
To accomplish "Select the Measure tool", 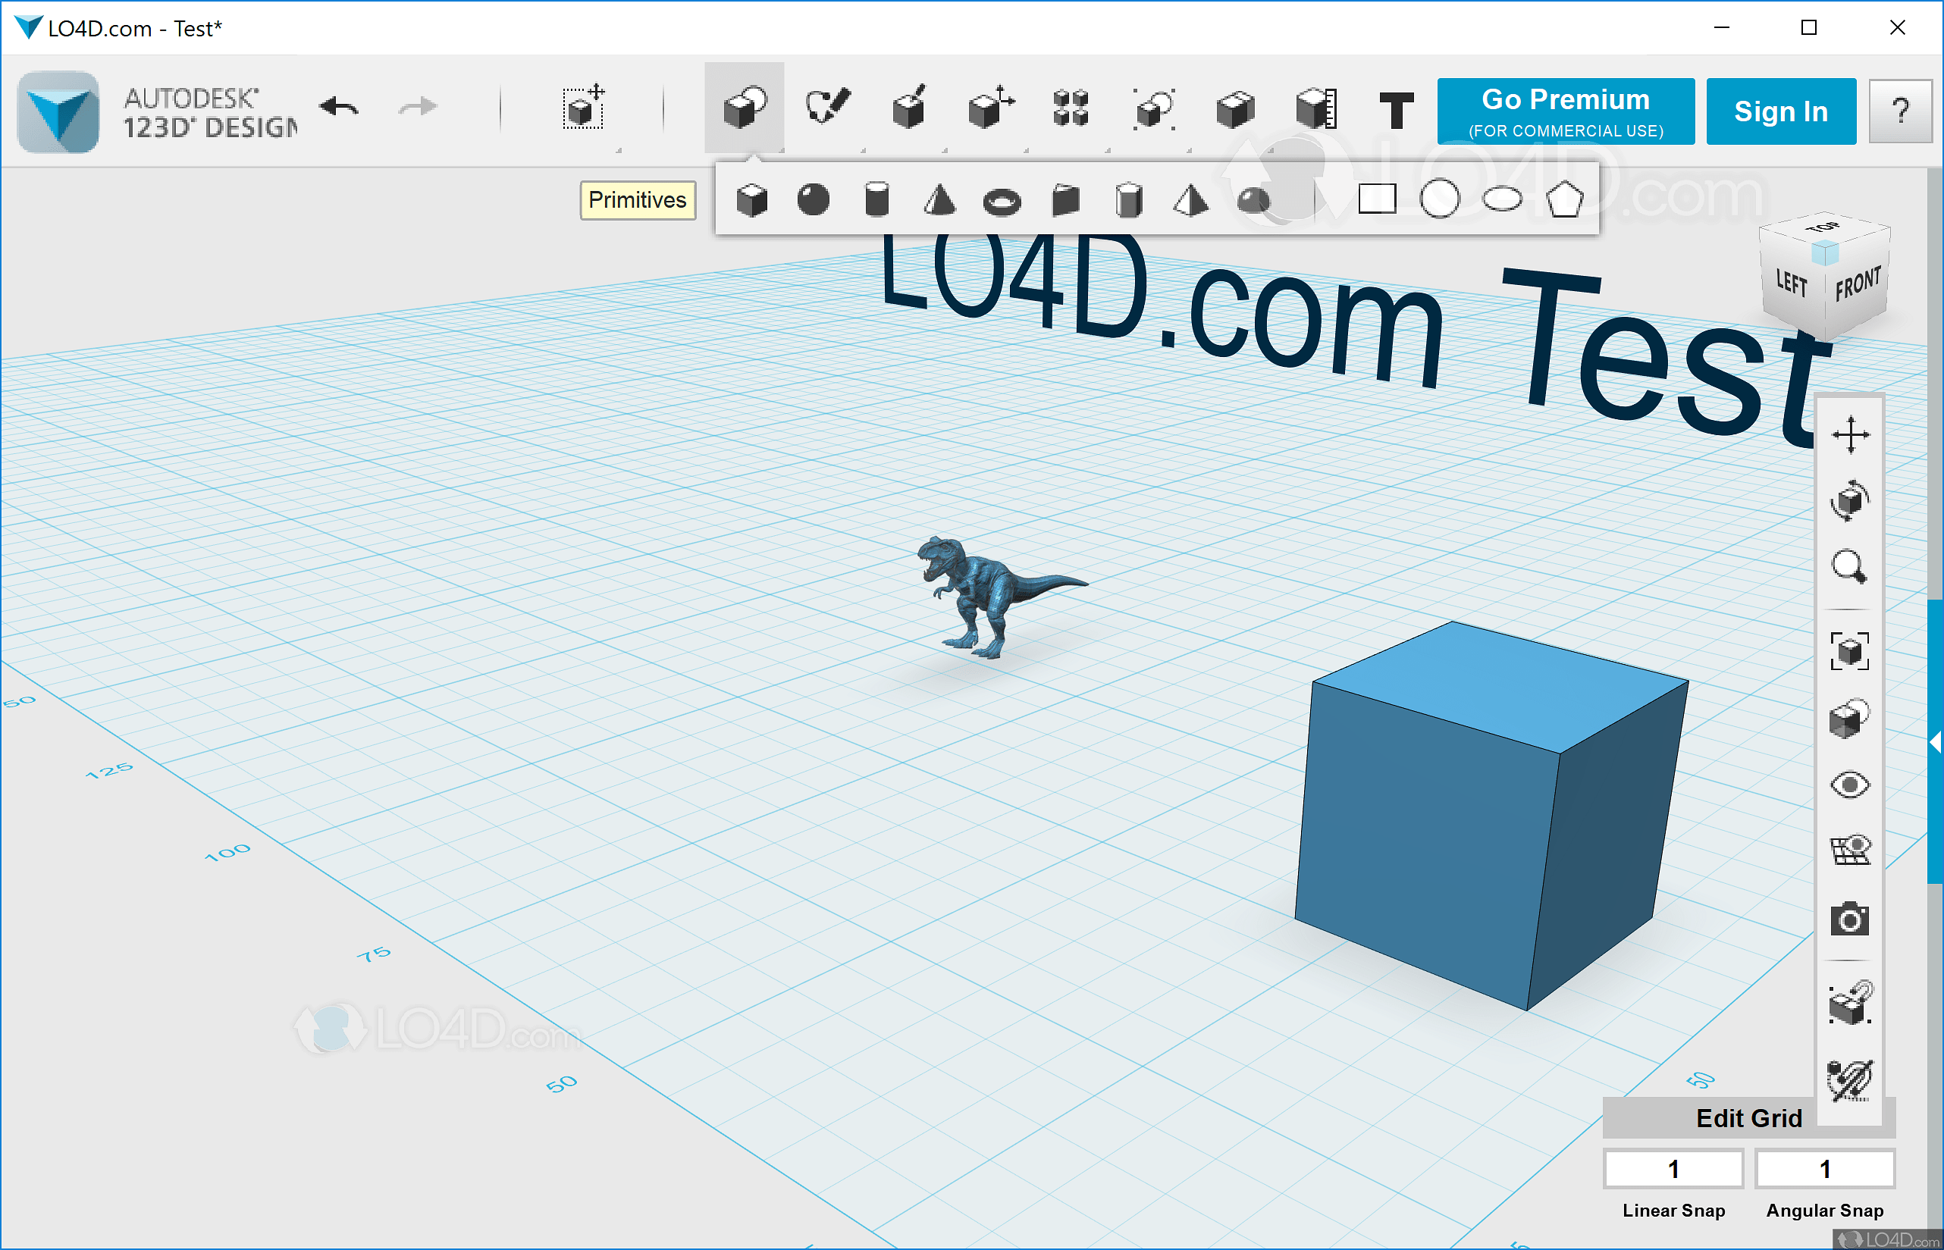I will pos(1315,107).
